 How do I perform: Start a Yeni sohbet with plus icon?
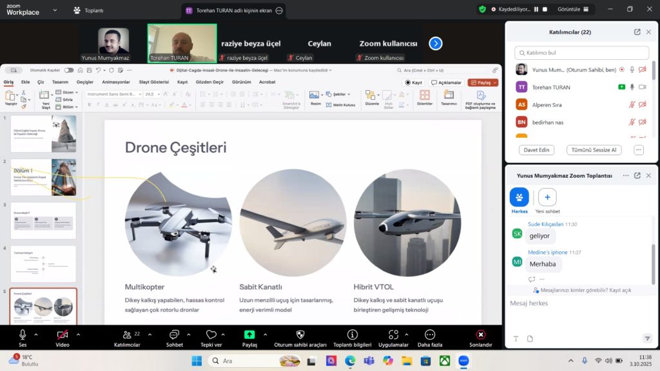coord(547,197)
